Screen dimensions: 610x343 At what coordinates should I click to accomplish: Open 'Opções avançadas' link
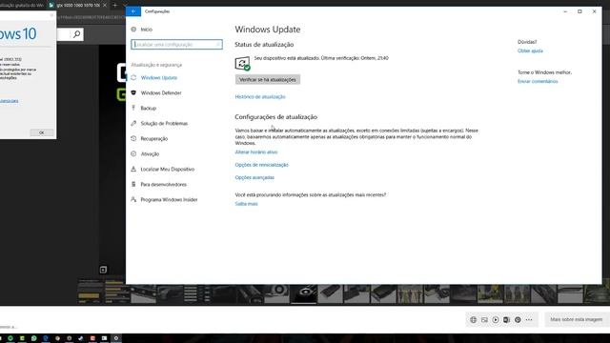click(x=254, y=177)
